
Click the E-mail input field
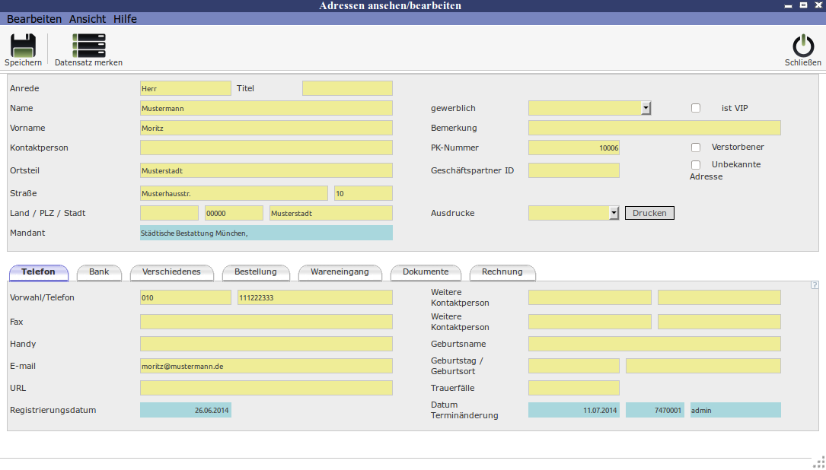click(266, 366)
